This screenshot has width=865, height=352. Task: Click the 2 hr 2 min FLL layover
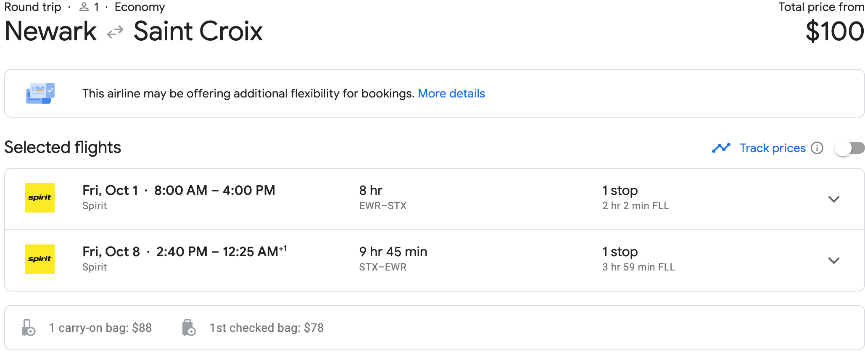pyautogui.click(x=636, y=206)
